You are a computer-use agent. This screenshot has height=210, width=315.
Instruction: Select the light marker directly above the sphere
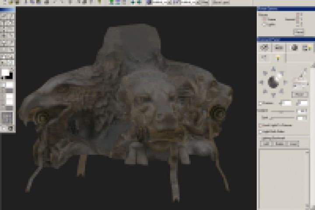point(273,69)
